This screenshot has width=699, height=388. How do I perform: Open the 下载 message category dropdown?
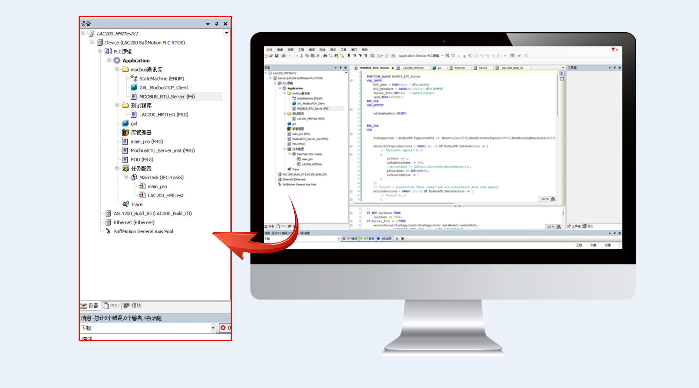[213, 328]
